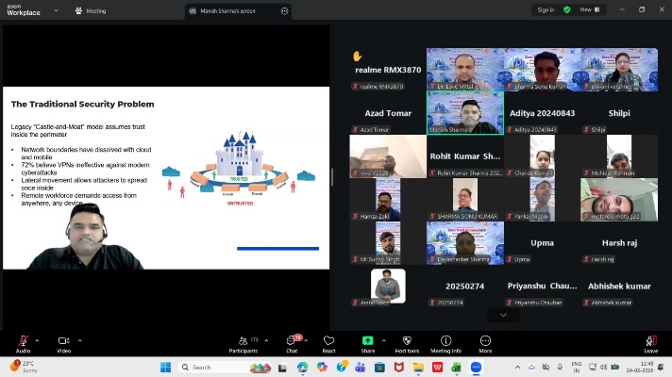This screenshot has width=672, height=377.
Task: Select Manish Sharma's video thumbnail
Action: click(464, 111)
